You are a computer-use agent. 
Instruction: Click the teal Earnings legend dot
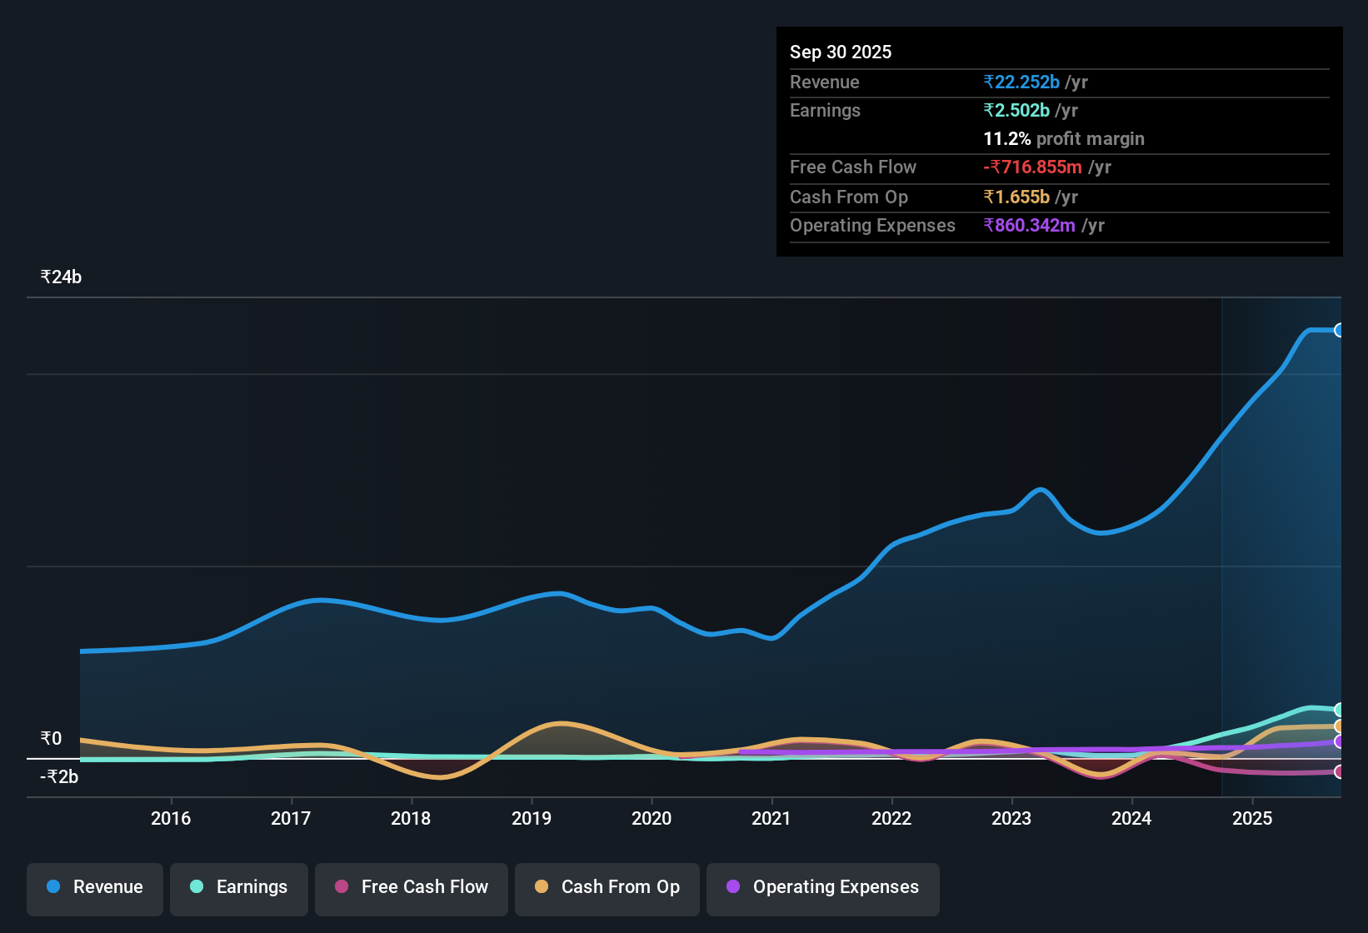(197, 887)
